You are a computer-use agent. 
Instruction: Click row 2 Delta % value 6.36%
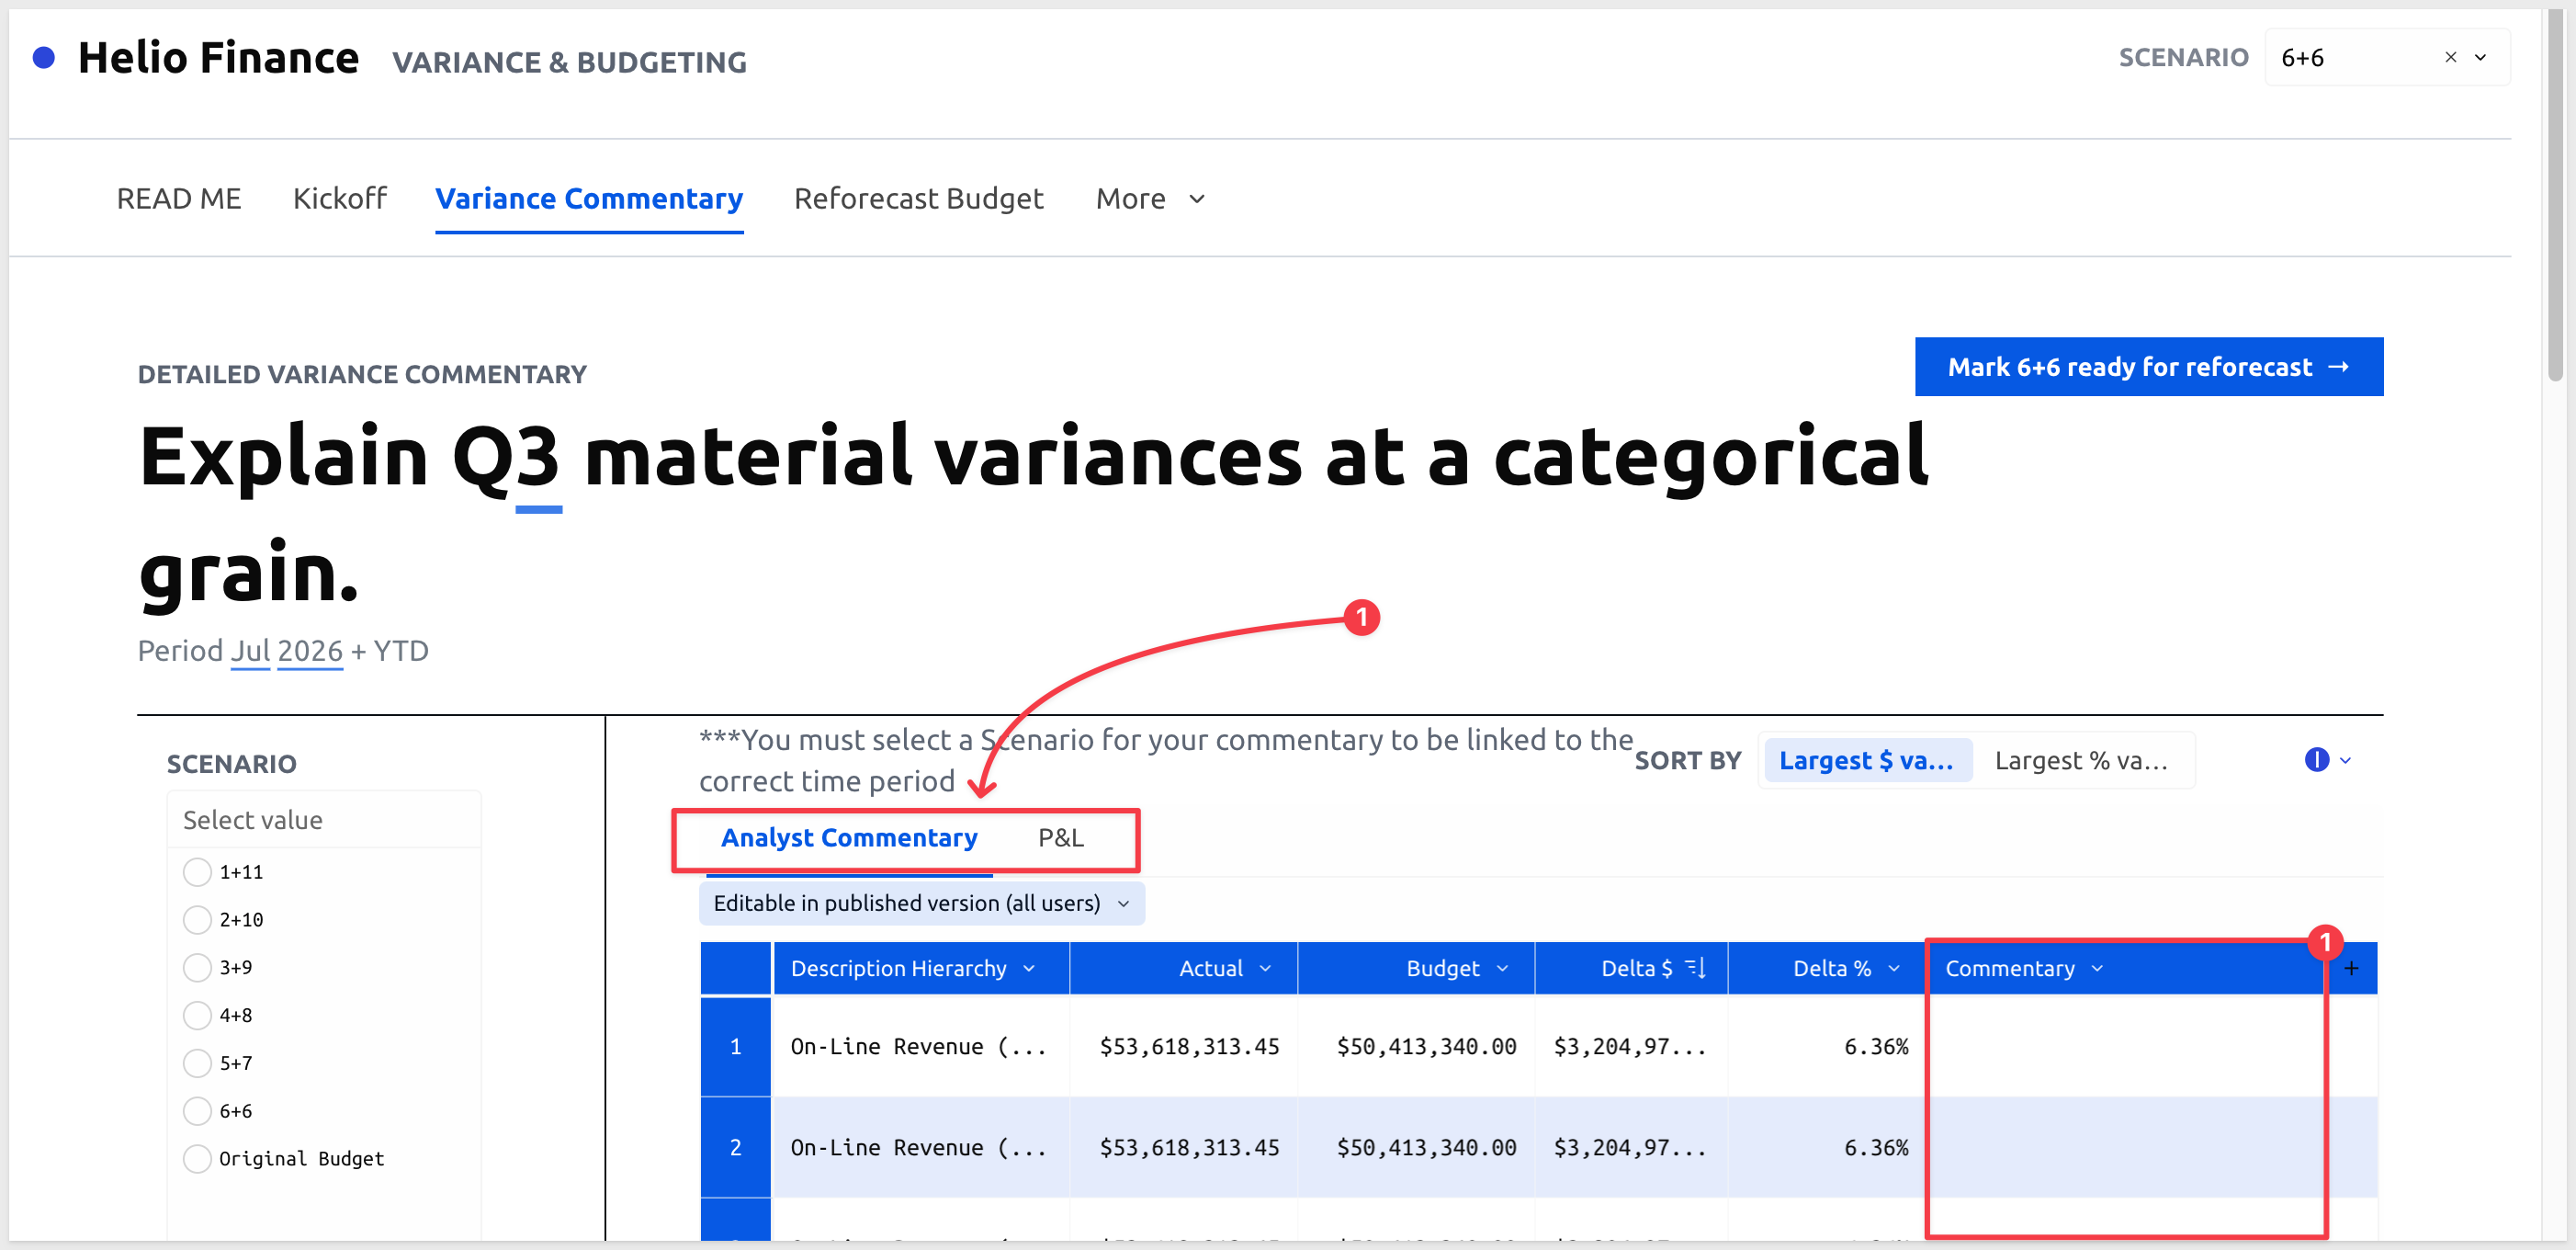1876,1148
